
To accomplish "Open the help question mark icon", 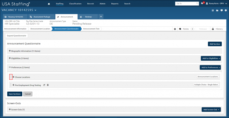I will tap(226, 10).
